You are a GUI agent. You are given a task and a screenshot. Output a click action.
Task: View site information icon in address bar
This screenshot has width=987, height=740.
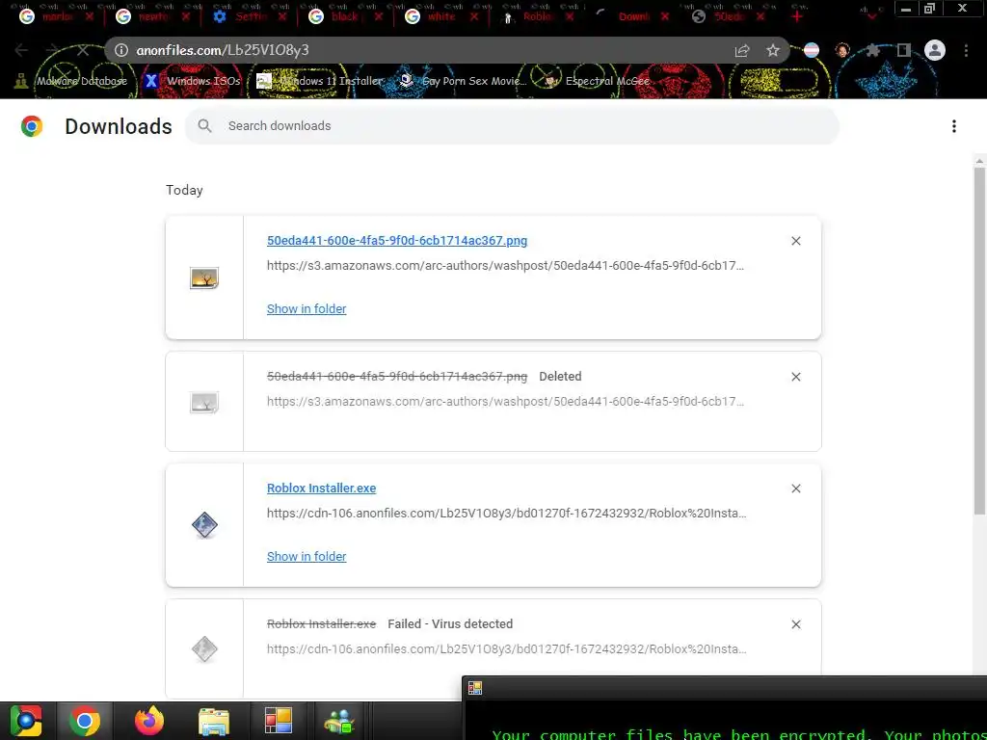tap(121, 50)
